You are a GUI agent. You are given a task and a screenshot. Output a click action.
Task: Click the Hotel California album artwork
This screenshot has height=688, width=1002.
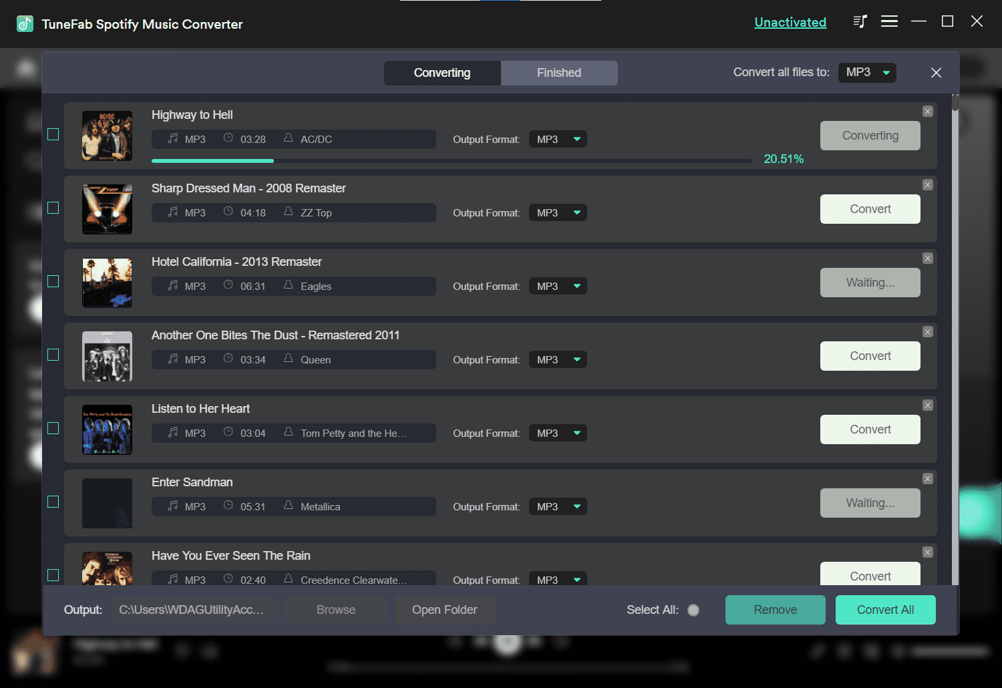[107, 283]
